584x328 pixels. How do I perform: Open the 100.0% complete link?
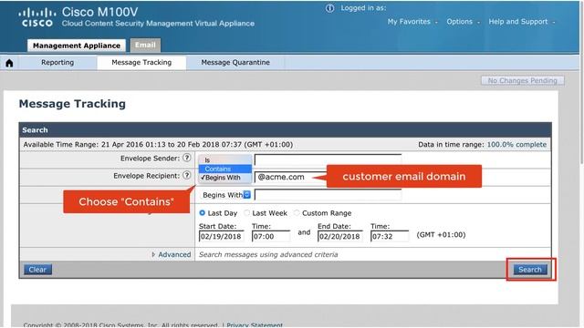click(x=516, y=144)
